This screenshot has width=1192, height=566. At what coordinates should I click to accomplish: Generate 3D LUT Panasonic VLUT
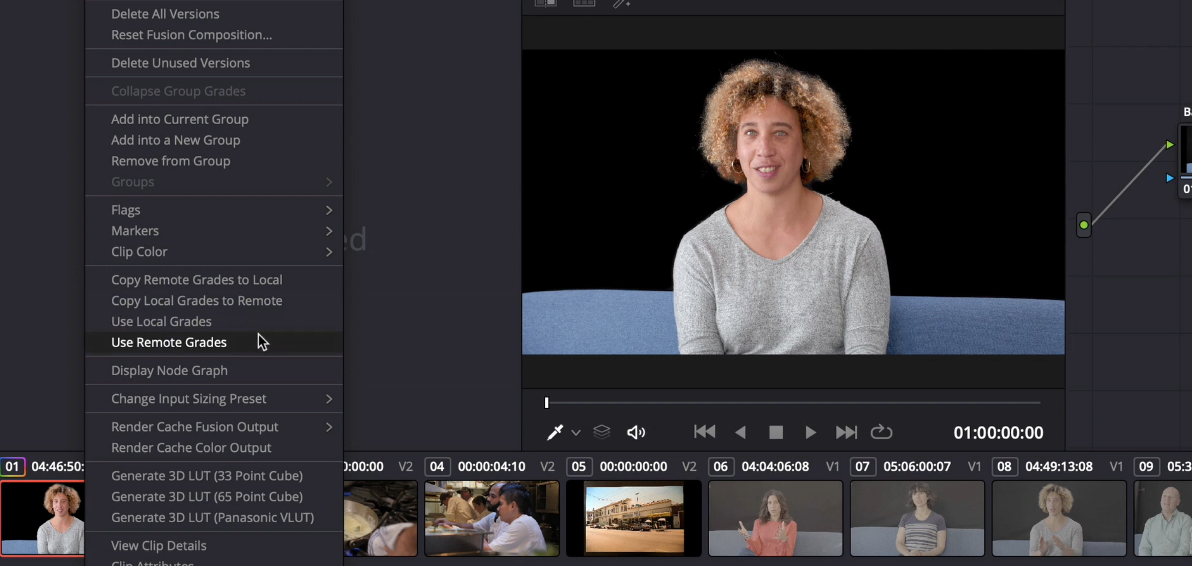(214, 517)
